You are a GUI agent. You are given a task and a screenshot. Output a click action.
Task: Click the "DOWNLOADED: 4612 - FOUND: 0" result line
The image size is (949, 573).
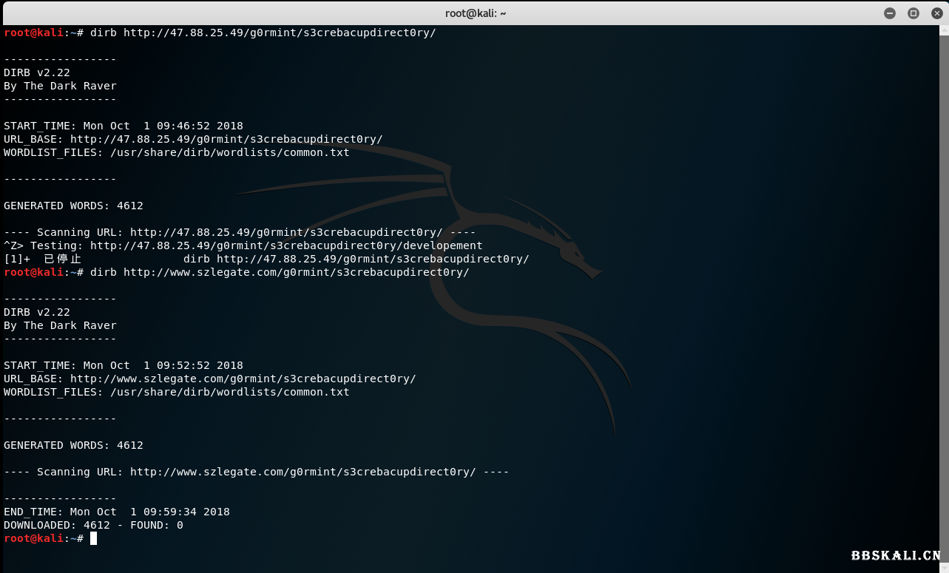point(93,525)
